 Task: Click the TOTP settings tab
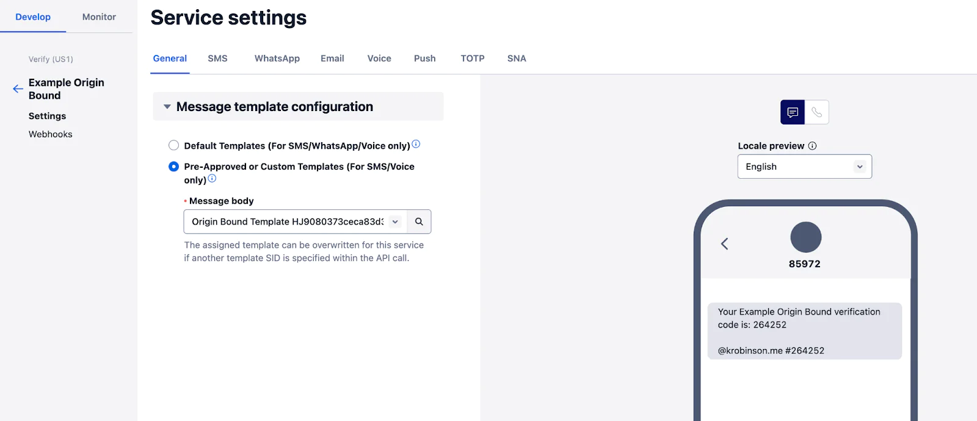click(473, 58)
